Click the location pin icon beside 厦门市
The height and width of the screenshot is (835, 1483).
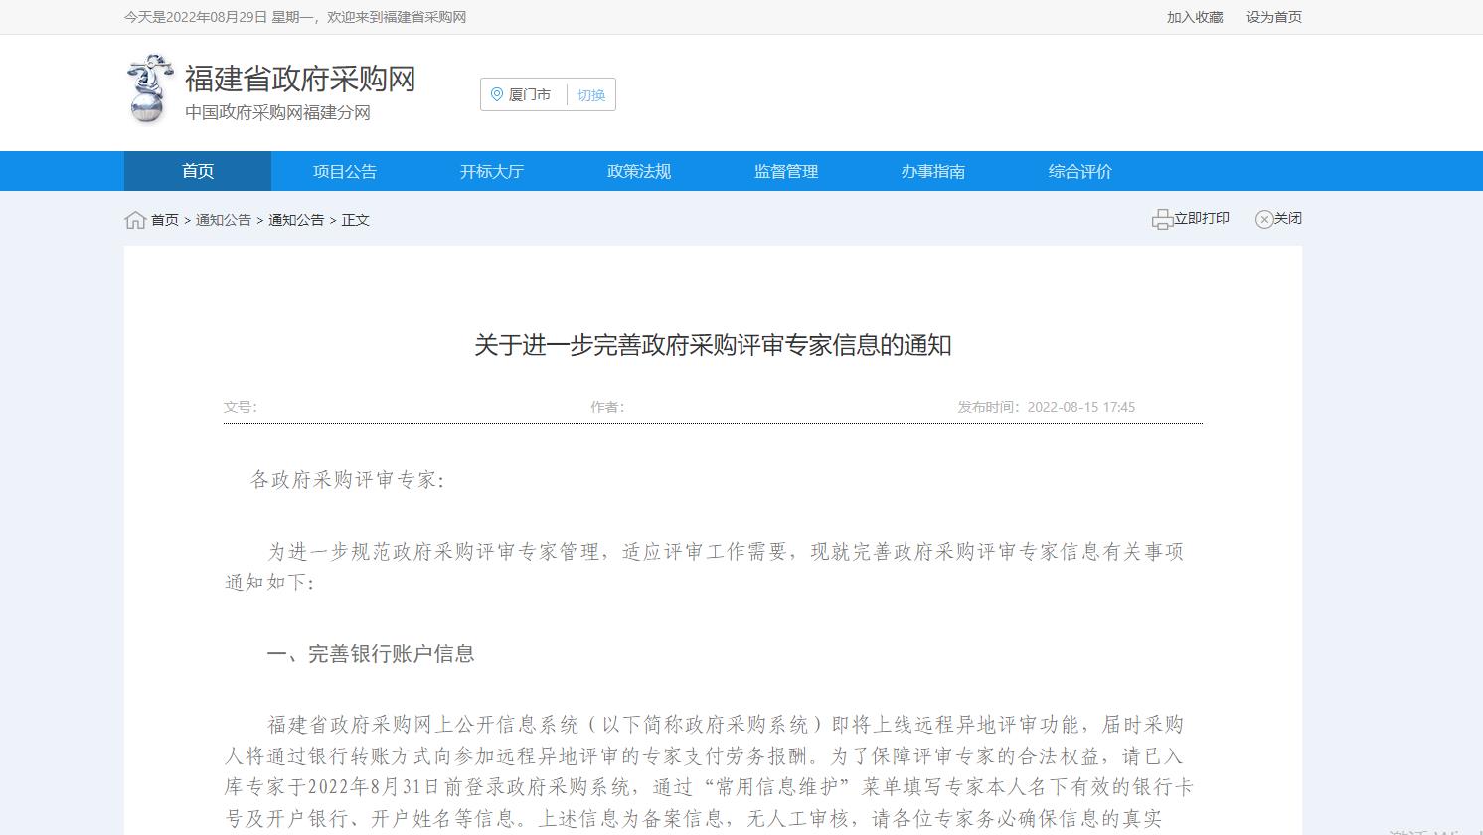(x=497, y=94)
